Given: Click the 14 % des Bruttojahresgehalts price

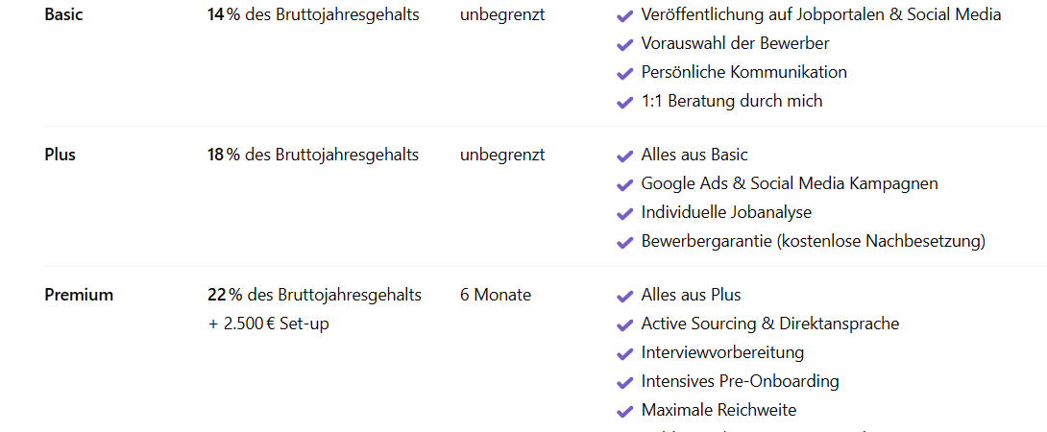Looking at the screenshot, I should [313, 14].
